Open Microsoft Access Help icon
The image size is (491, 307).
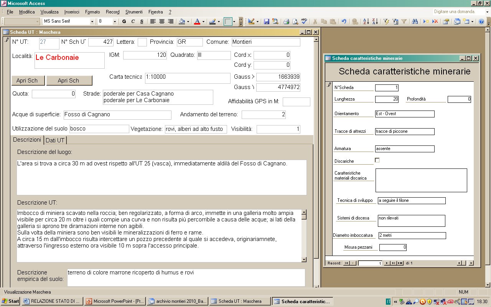coord(481,21)
